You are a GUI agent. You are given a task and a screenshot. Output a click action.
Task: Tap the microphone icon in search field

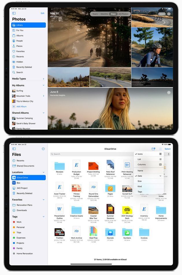tap(169, 154)
